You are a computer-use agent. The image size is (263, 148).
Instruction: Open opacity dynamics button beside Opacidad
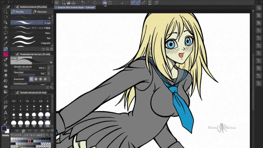point(49,73)
